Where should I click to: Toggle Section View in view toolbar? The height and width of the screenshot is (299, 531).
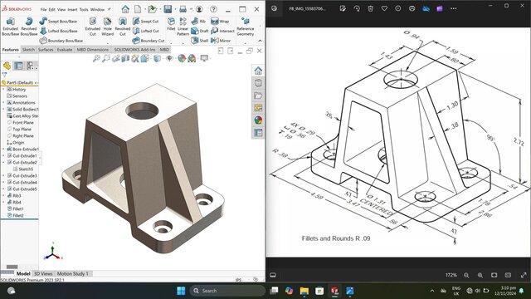point(125,59)
